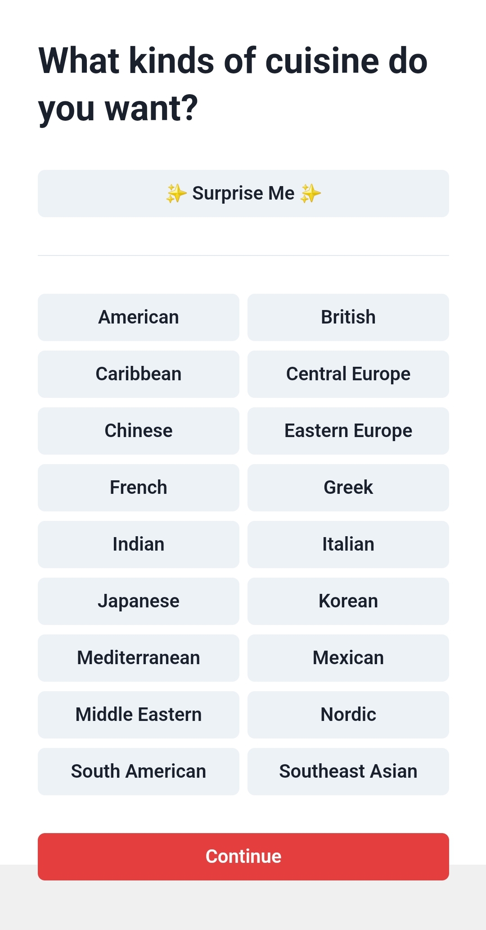Pick the Nordic cuisine chip
486x930 pixels.
coord(348,715)
